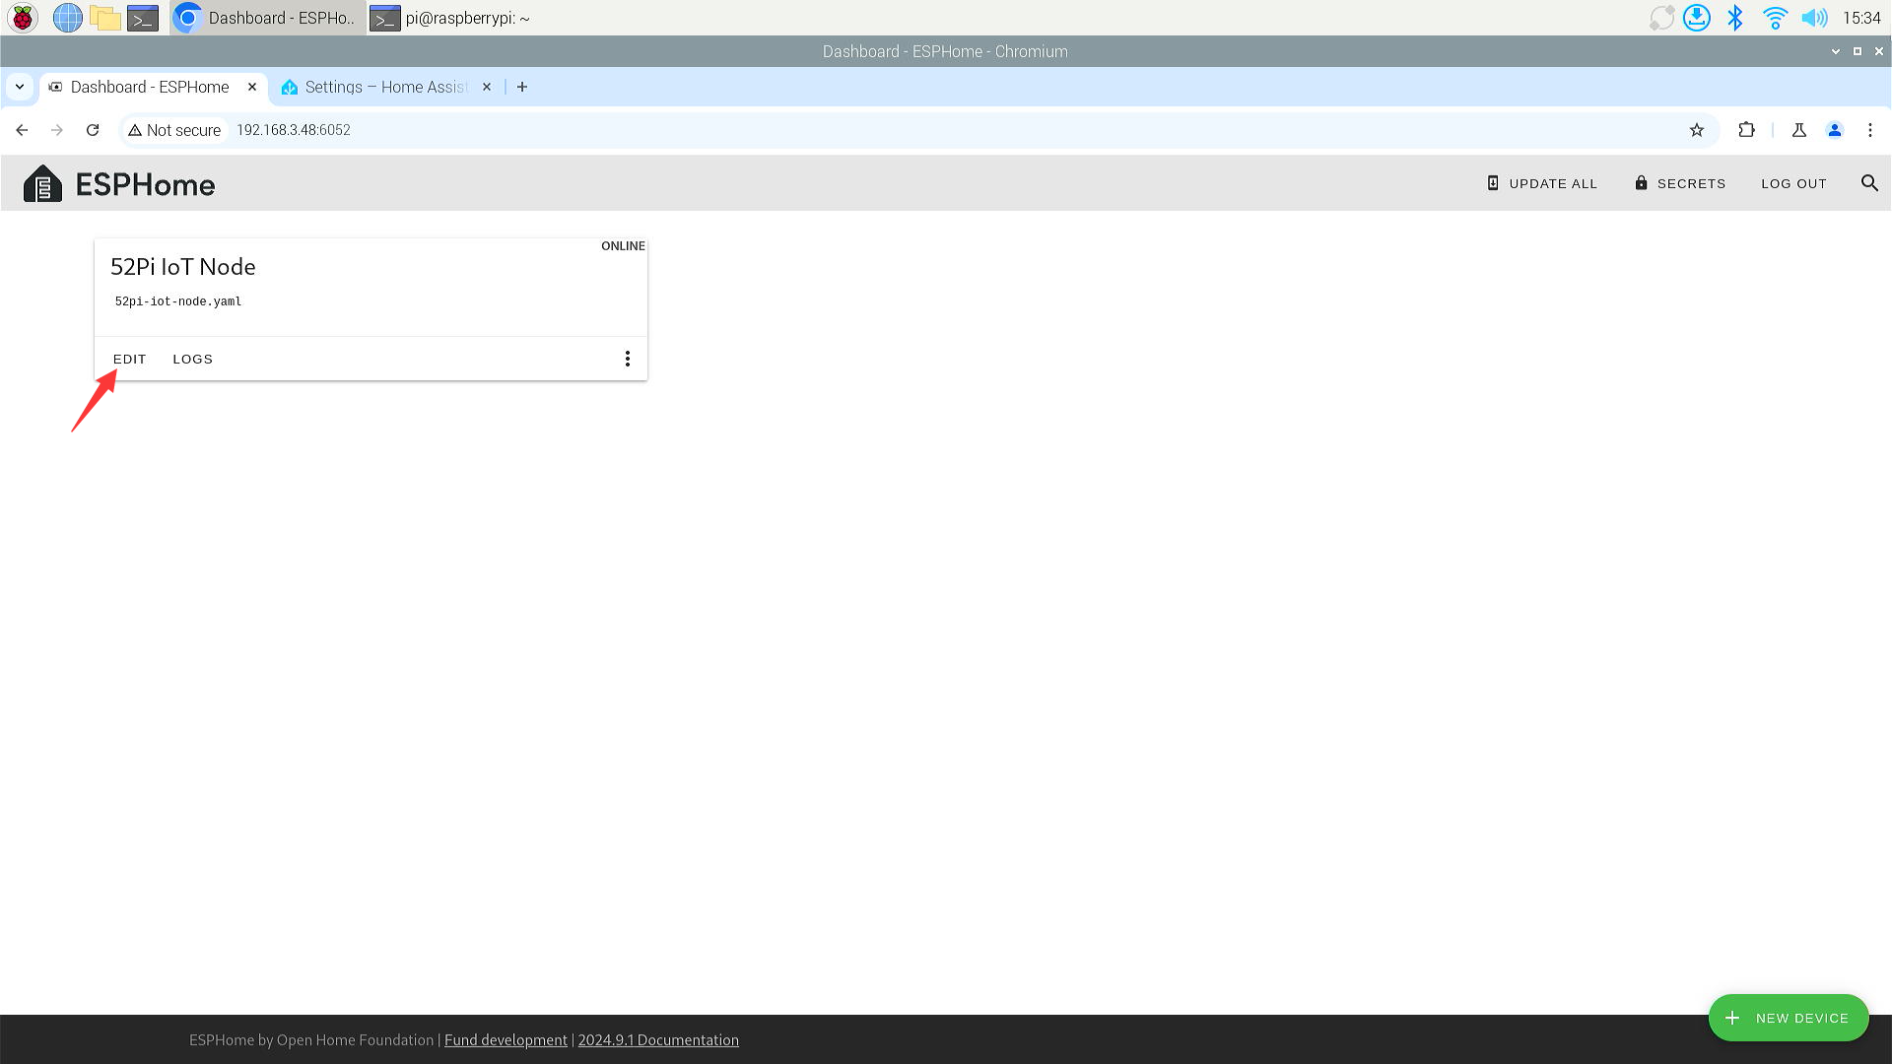Image resolution: width=1892 pixels, height=1064 pixels.
Task: Open the SECRETS editor
Action: [x=1680, y=183]
